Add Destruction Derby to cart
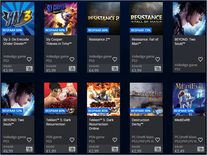The height and width of the screenshot is (155, 207). (158, 149)
